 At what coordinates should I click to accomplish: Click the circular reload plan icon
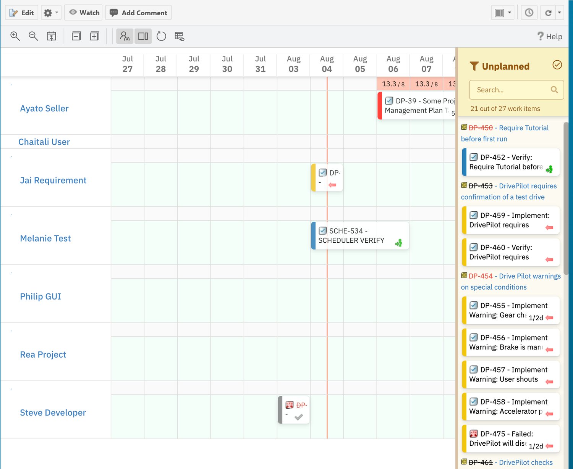click(x=161, y=36)
